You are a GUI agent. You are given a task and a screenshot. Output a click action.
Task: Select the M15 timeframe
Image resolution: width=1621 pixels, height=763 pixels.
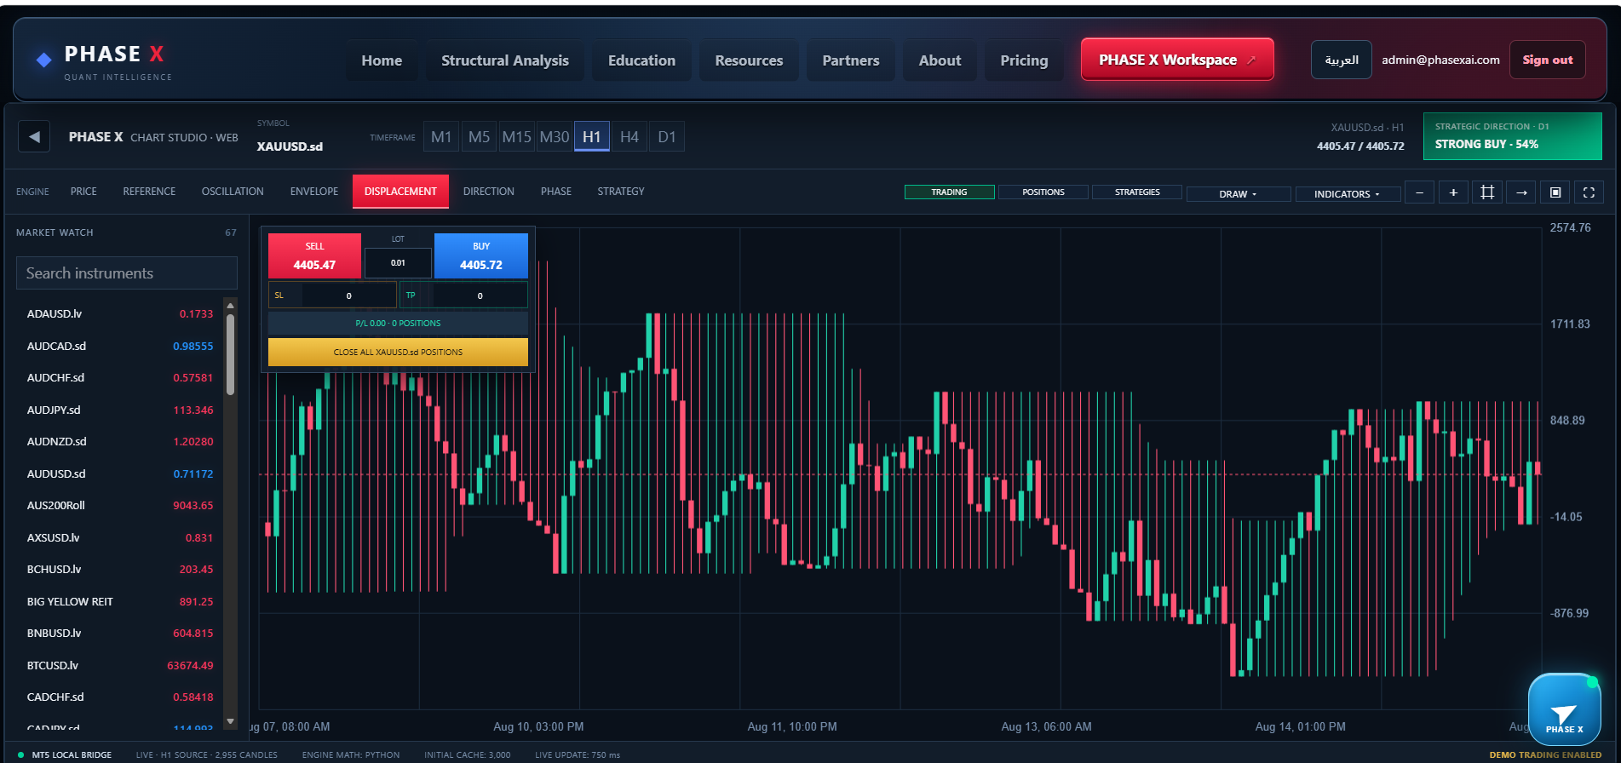[516, 137]
